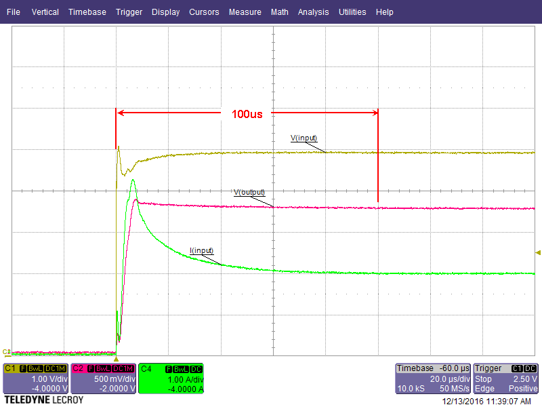Screen dimensions: 542x407
Task: Click the 10.0 kS sample count
Action: [411, 389]
